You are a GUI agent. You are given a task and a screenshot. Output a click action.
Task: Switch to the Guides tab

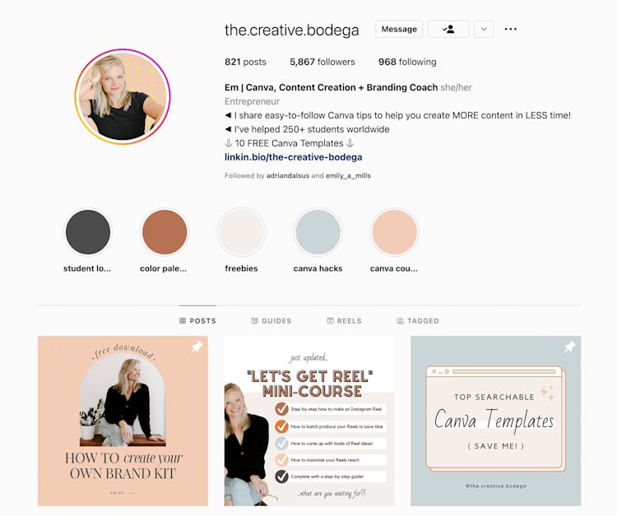[271, 321]
